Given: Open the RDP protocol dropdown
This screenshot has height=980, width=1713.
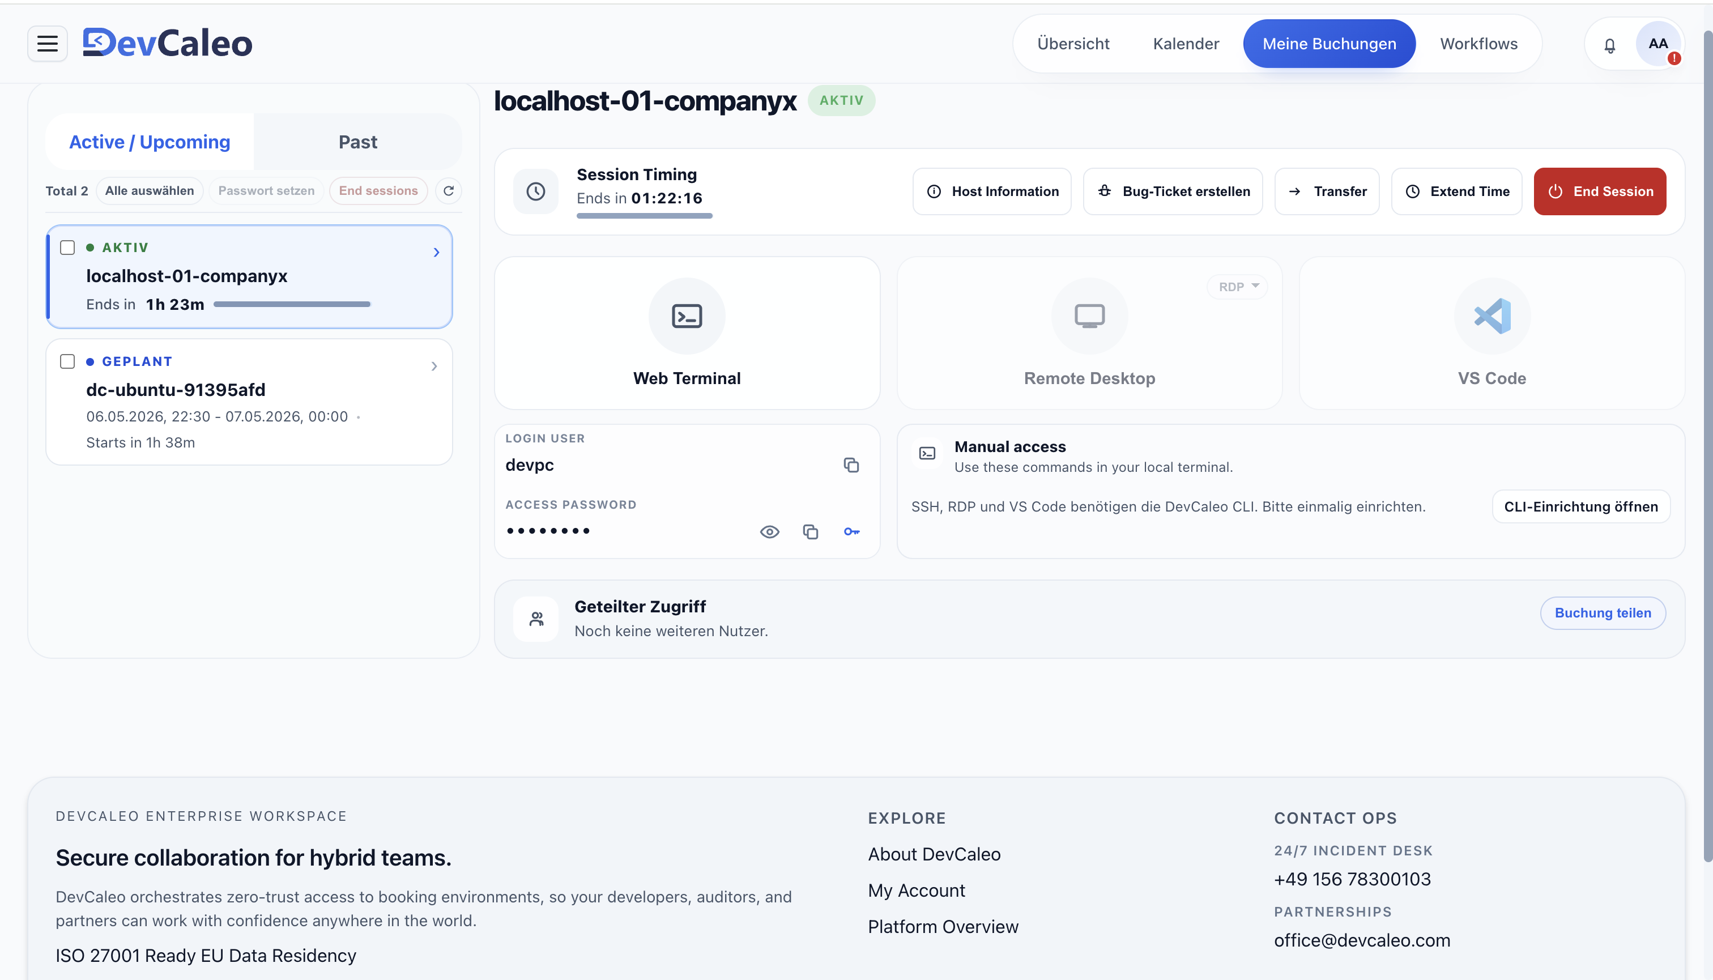Looking at the screenshot, I should point(1237,287).
